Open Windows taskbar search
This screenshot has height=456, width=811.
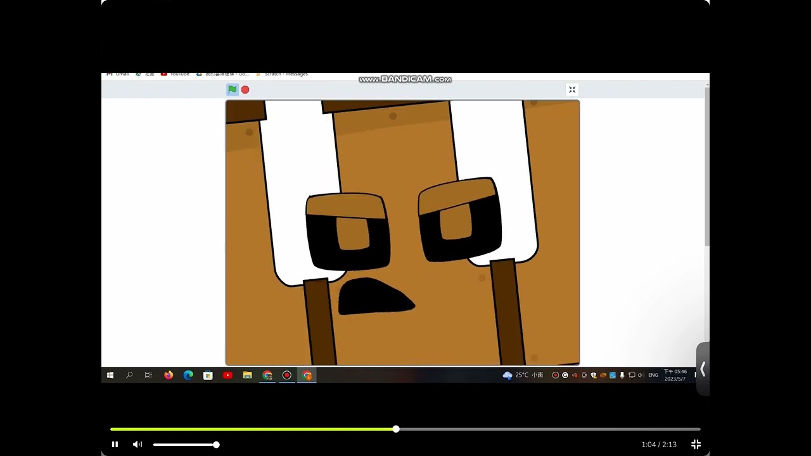(x=129, y=376)
